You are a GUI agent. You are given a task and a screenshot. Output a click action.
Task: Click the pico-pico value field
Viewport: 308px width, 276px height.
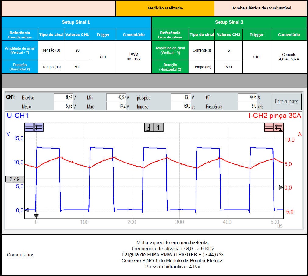pyautogui.click(x=181, y=98)
